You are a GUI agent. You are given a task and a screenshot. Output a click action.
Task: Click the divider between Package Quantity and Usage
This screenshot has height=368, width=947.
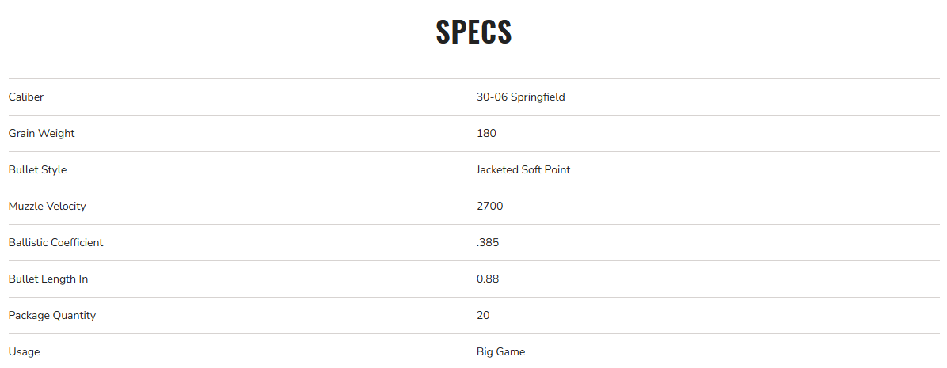473,334
